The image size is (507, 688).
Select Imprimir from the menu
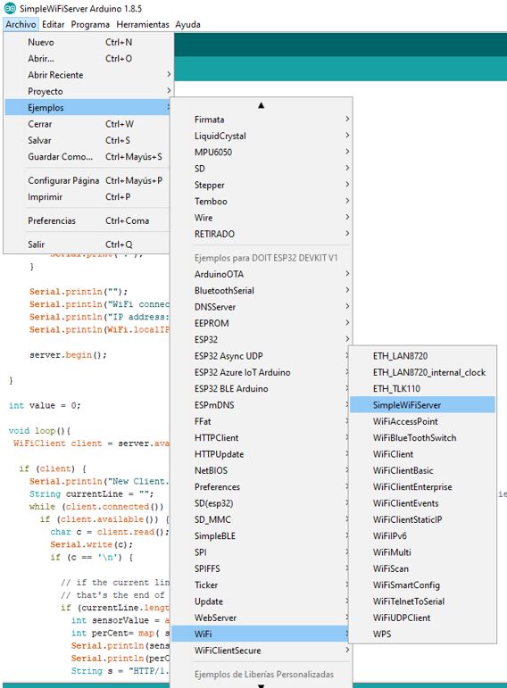(x=87, y=197)
